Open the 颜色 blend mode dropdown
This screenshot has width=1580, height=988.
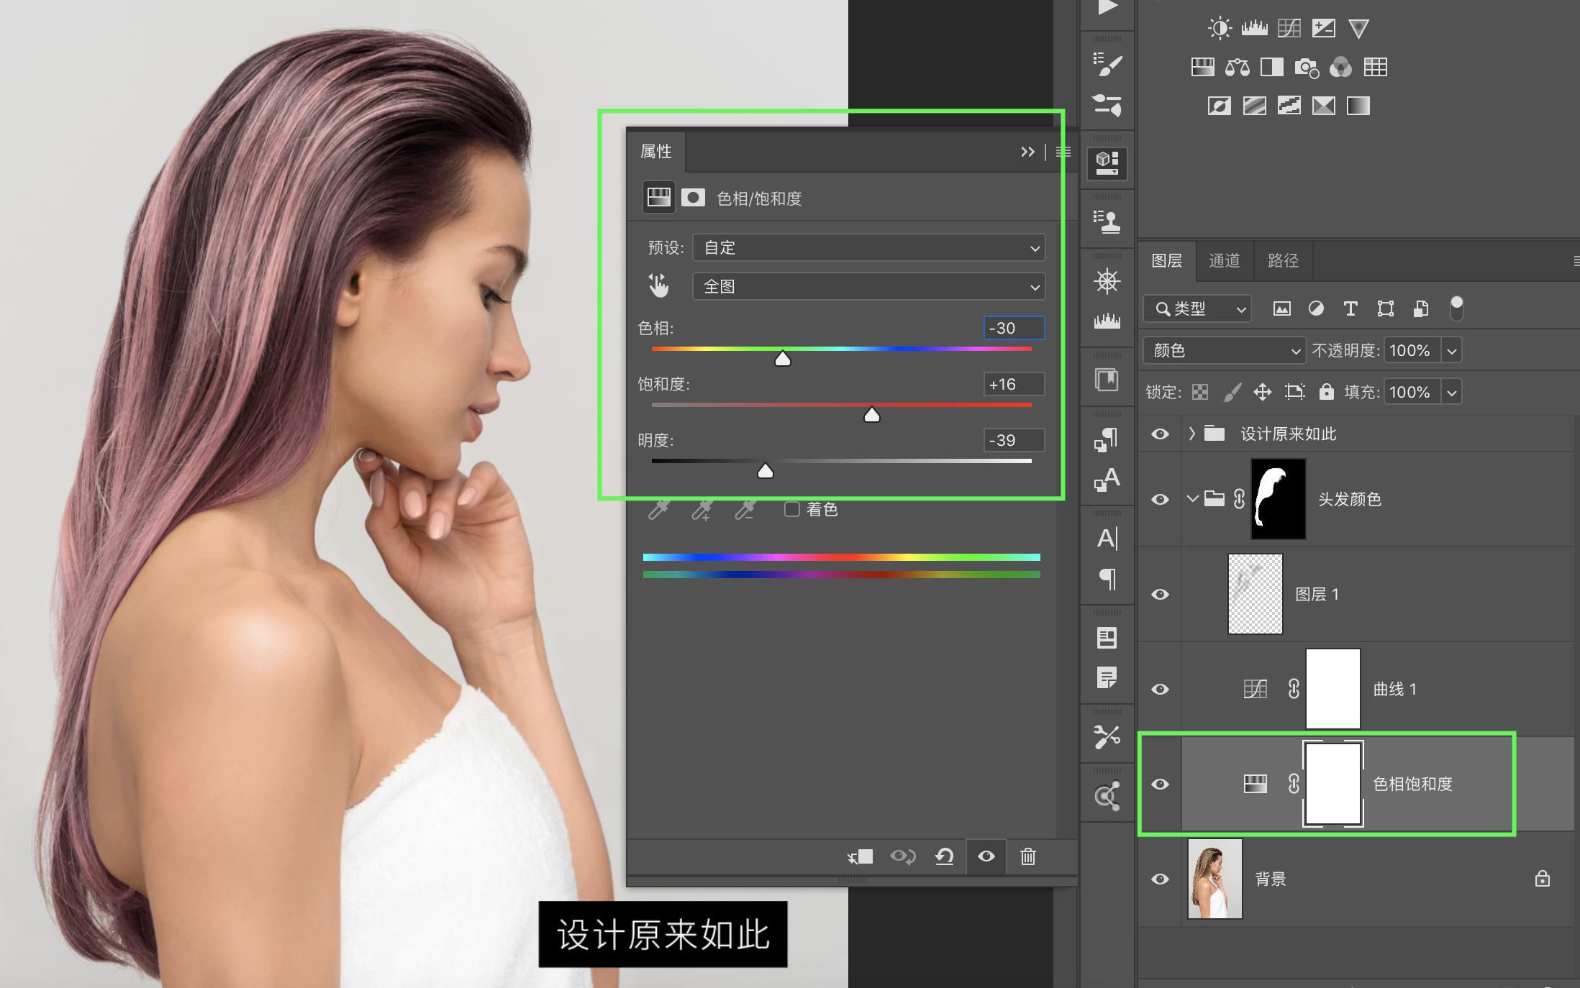pos(1223,351)
